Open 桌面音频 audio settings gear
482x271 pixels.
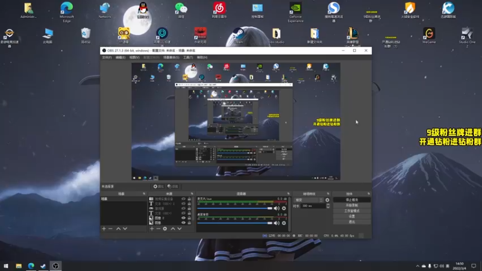(284, 223)
